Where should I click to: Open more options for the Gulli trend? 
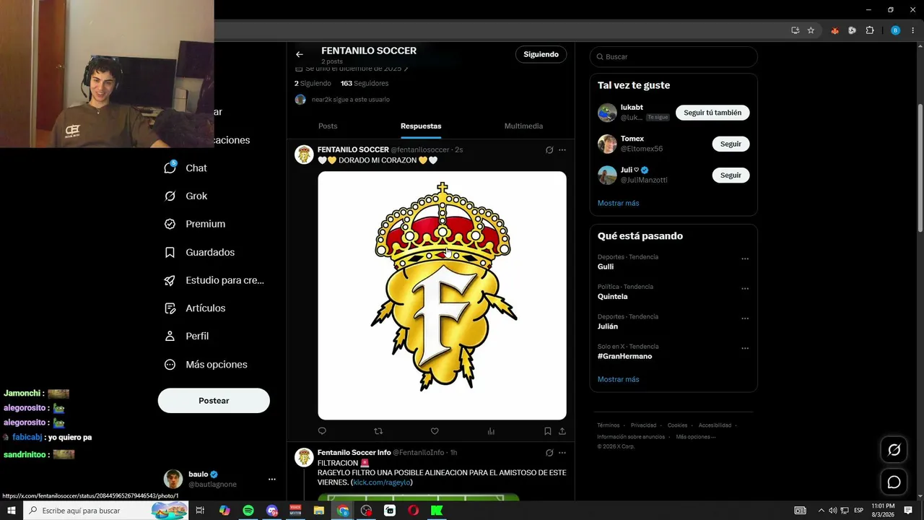(x=745, y=259)
